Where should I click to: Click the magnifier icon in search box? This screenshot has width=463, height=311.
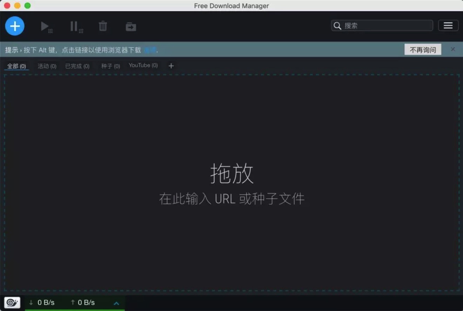pos(337,26)
